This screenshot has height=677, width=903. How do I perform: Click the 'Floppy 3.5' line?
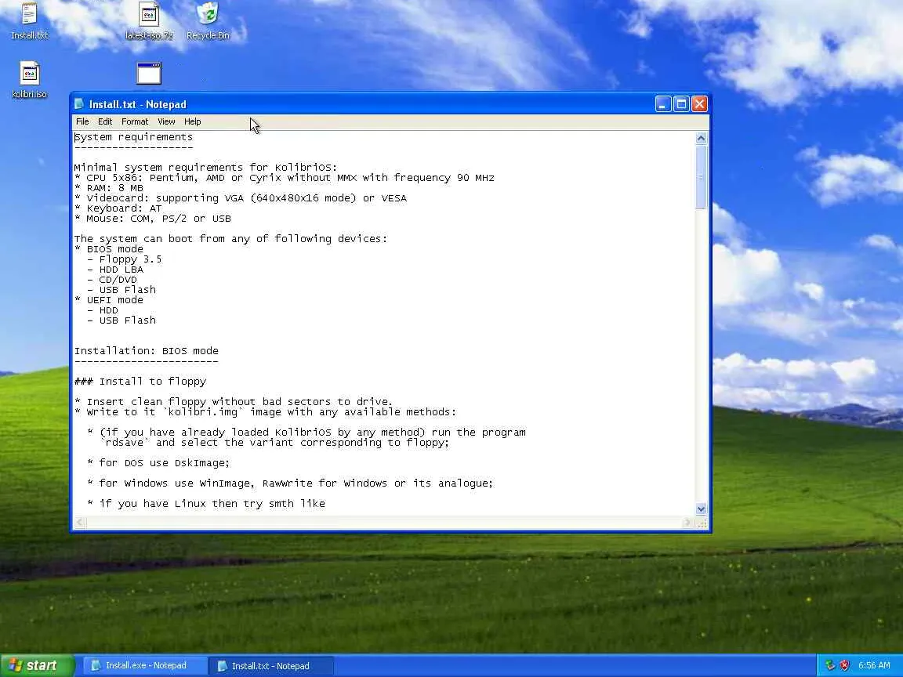point(125,259)
